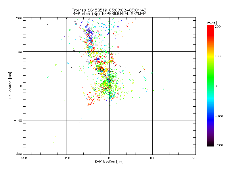
Task: Click the title 'Tromsø 20150519 05:00:00-05:01:43'
Action: [109, 10]
